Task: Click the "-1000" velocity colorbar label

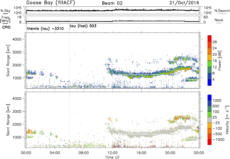Action: tap(218, 139)
